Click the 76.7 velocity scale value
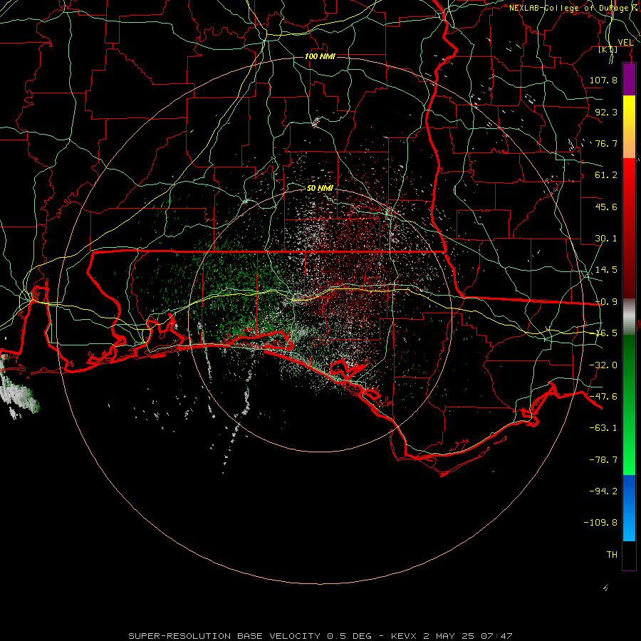Image resolution: width=641 pixels, height=641 pixels. point(606,143)
